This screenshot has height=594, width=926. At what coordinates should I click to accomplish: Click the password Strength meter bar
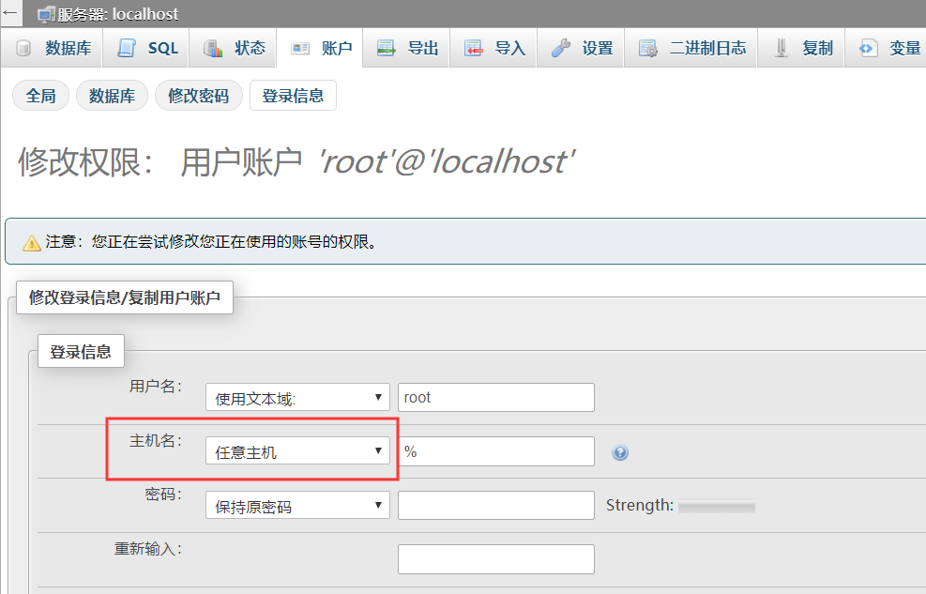(717, 507)
